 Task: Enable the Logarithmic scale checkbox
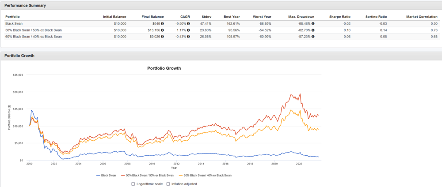133,183
